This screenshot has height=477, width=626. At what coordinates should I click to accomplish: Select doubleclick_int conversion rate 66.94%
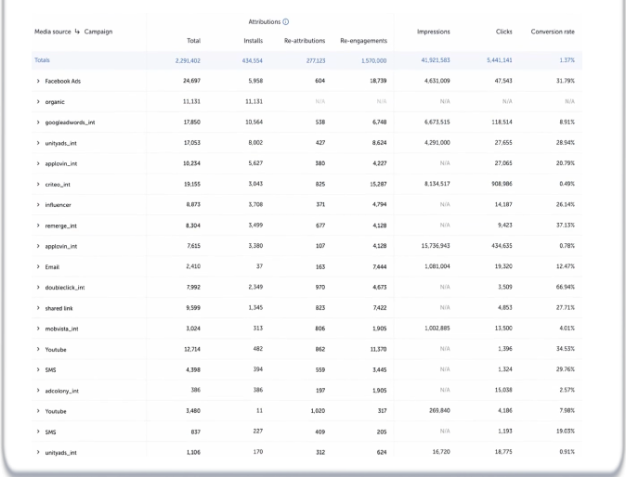(x=566, y=287)
